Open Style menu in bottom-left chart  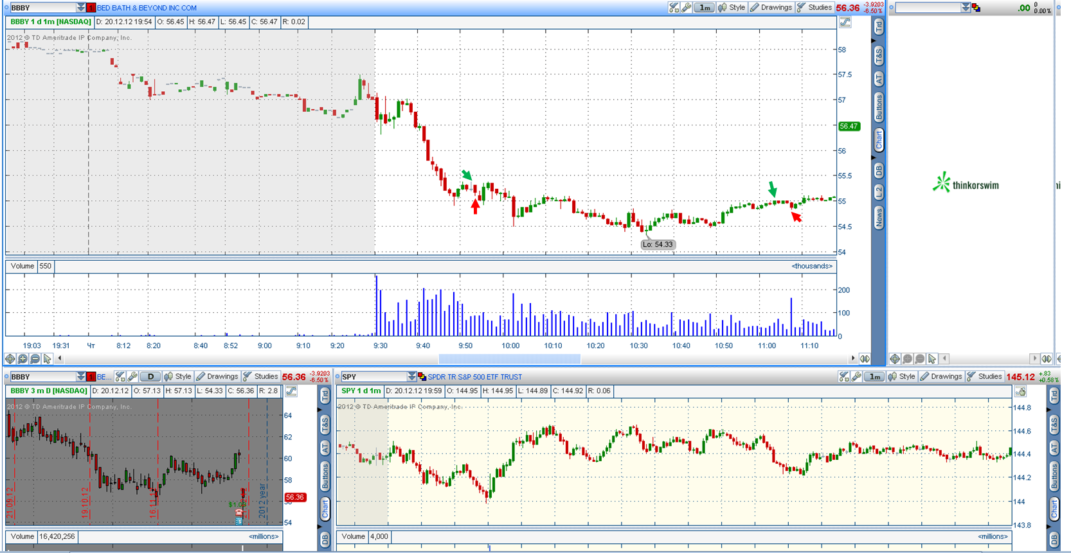[x=178, y=376]
